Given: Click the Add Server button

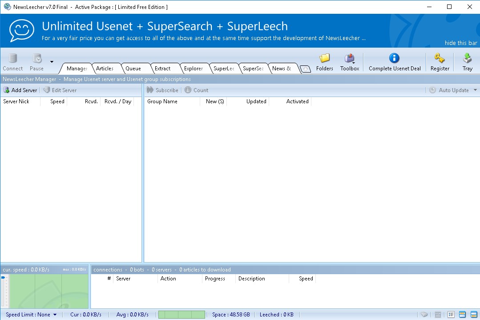Looking at the screenshot, I should pos(20,90).
